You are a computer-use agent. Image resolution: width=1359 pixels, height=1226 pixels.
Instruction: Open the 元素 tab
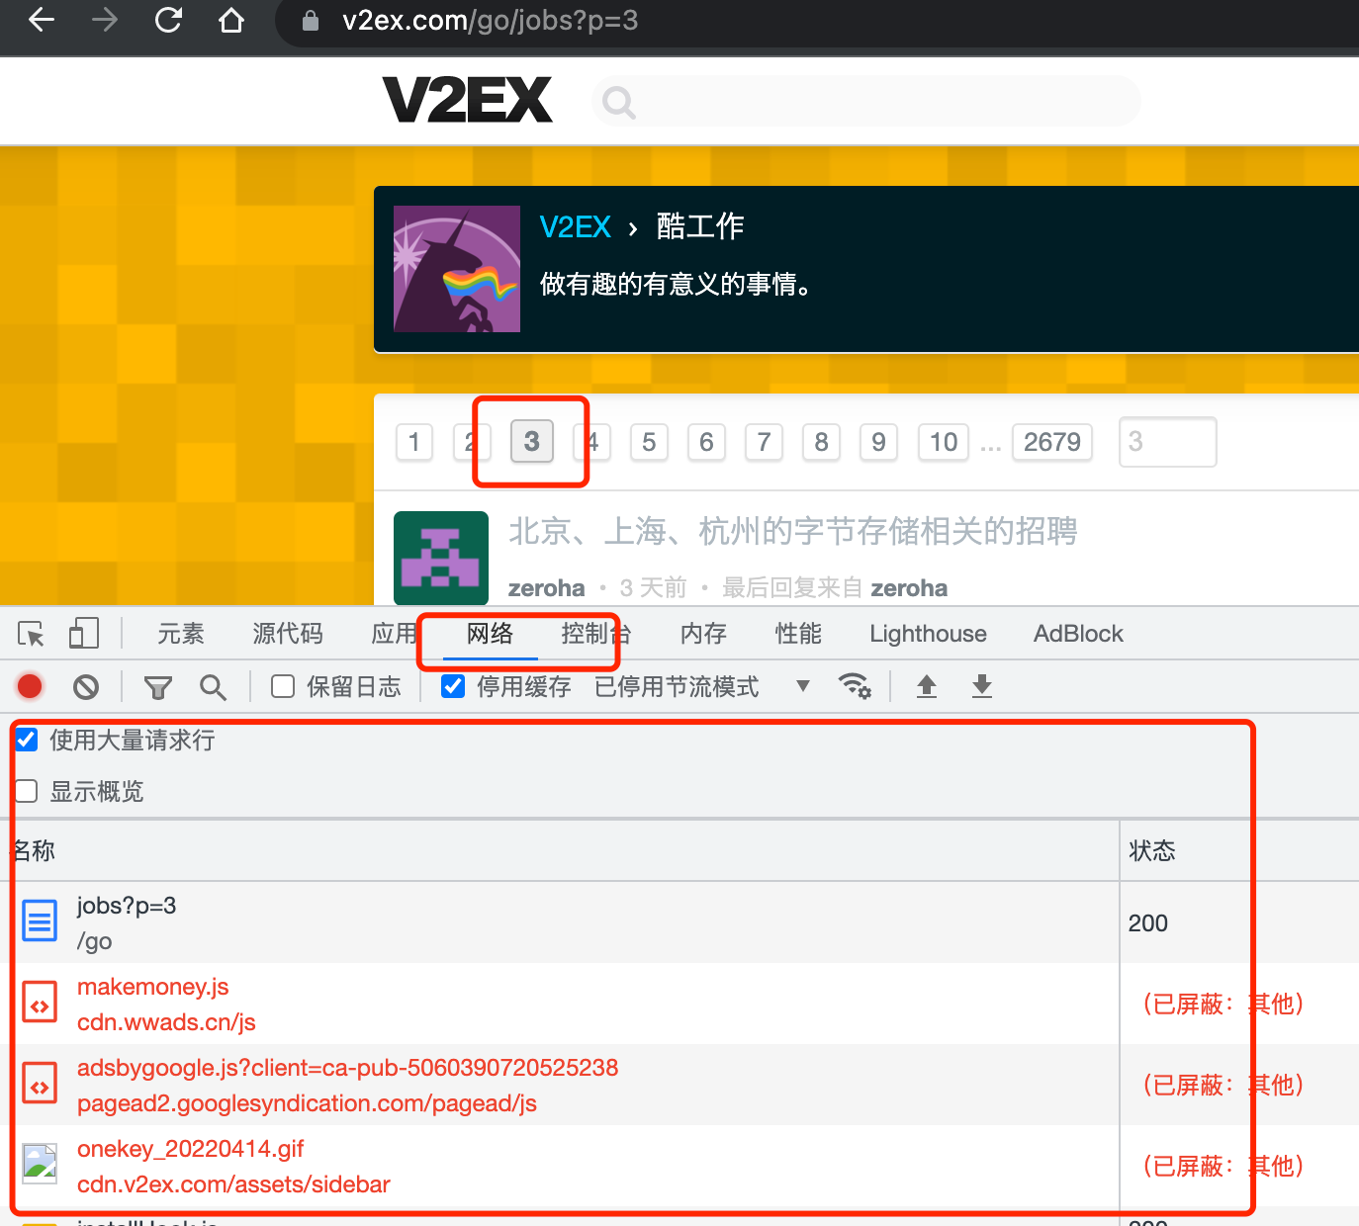(x=181, y=634)
